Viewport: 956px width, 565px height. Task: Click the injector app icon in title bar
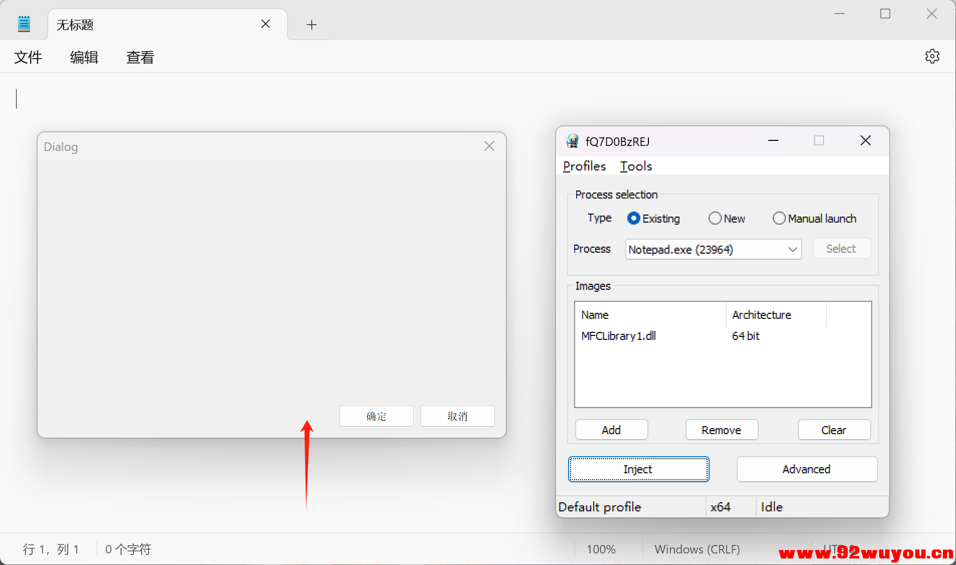point(572,141)
